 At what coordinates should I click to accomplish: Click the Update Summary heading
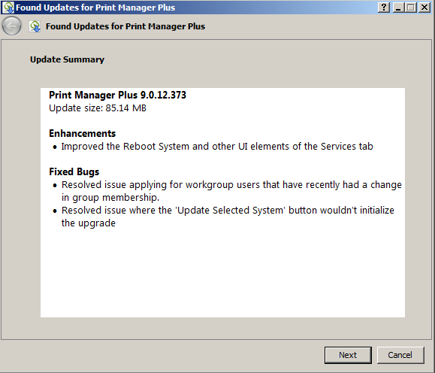[x=67, y=59]
